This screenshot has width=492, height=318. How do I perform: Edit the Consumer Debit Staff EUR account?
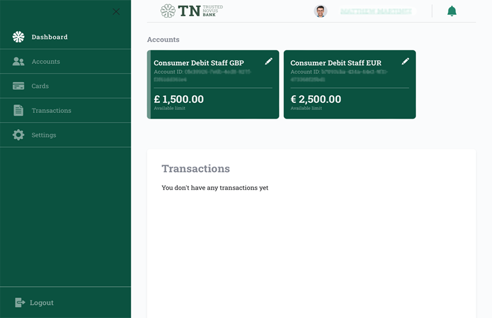click(x=406, y=61)
